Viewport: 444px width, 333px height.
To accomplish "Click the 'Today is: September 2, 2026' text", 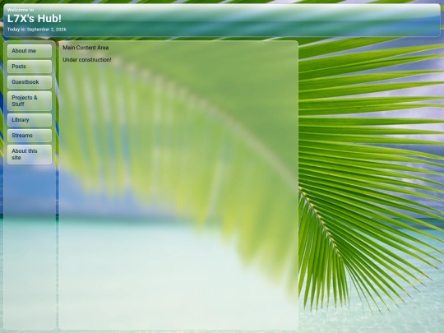I will pos(37,30).
